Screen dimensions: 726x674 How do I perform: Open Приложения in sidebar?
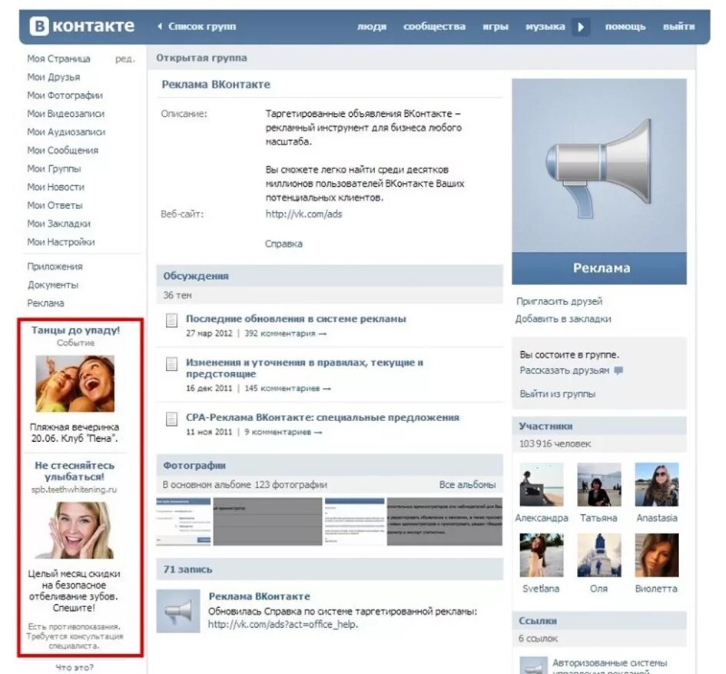[x=55, y=267]
